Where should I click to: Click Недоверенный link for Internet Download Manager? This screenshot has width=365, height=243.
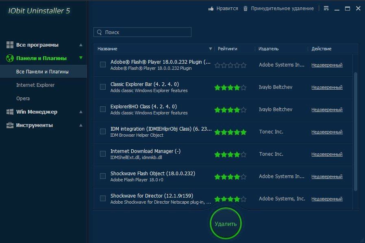point(327,154)
